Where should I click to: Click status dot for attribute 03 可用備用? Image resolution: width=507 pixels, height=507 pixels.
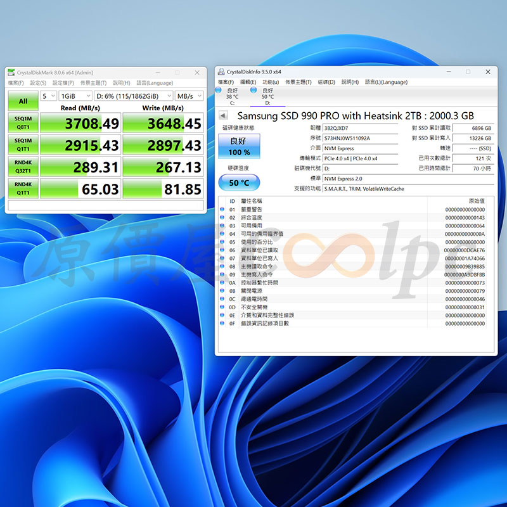(222, 226)
